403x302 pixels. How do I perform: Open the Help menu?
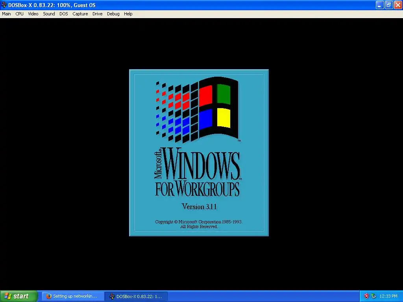tap(128, 14)
